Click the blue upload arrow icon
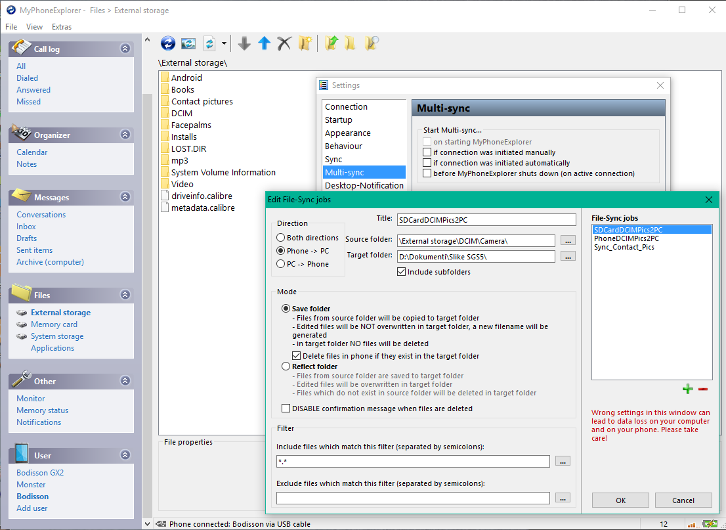The height and width of the screenshot is (530, 726). point(264,43)
